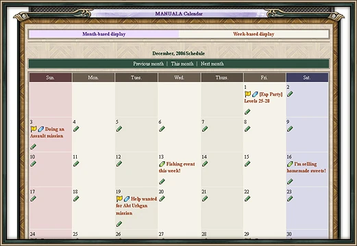Jump to This month
Screen dimensions: 357x246
pos(182,64)
